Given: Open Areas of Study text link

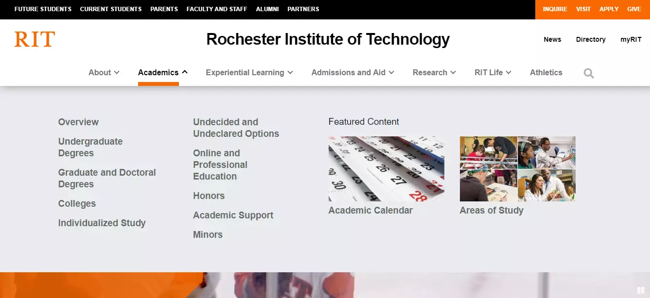Looking at the screenshot, I should [492, 210].
